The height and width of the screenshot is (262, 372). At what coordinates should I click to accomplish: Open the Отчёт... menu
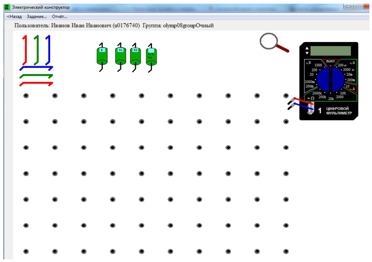tap(59, 17)
